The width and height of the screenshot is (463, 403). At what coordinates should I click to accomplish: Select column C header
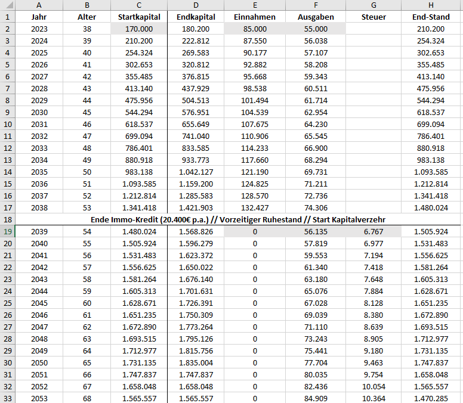[139, 5]
